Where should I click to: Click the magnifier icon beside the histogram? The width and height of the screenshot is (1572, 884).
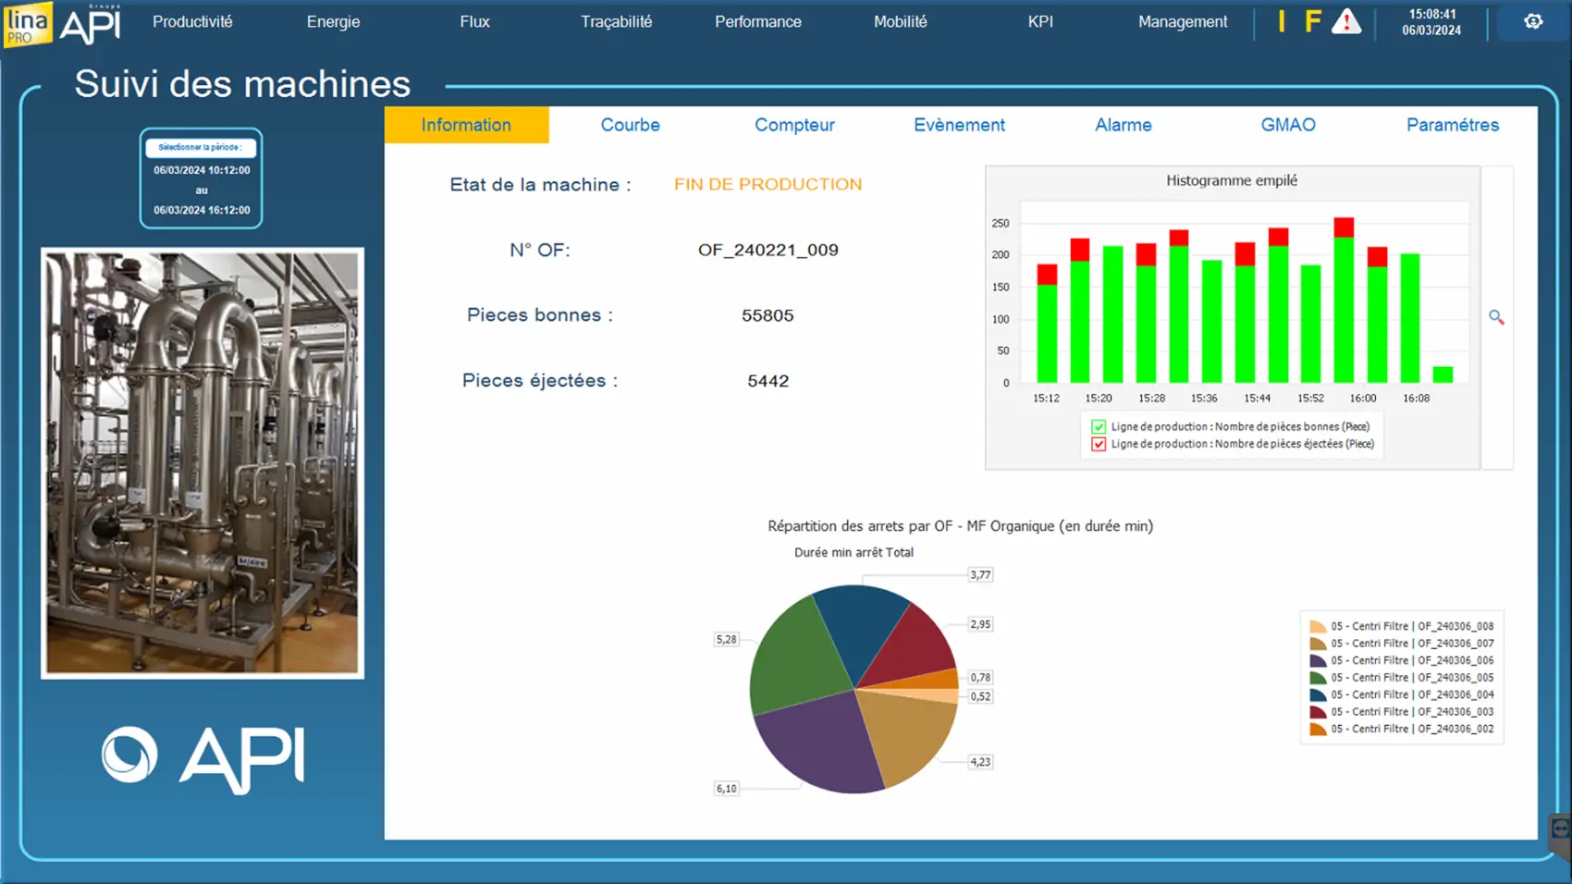point(1496,317)
